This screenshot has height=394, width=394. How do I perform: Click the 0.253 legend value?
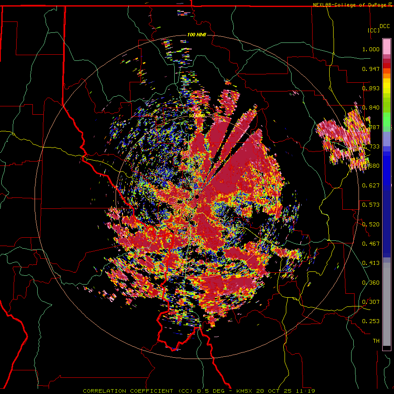(x=371, y=321)
